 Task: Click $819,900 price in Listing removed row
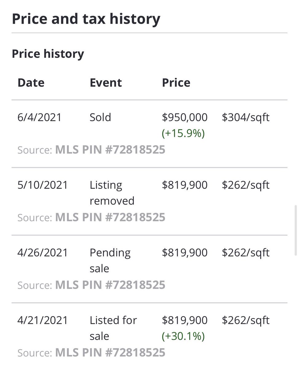click(185, 185)
